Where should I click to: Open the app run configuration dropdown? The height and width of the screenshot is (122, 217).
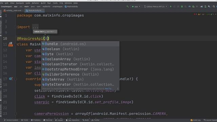136,6
